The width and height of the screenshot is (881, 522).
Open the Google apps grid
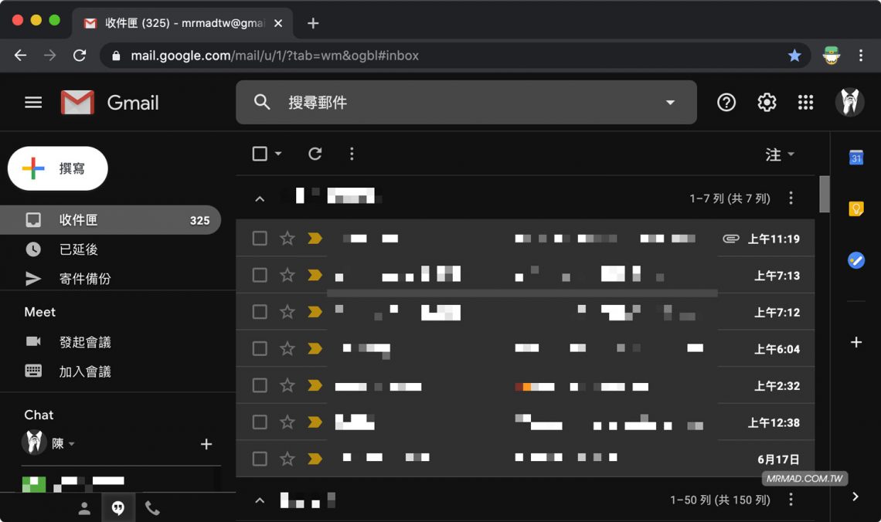pos(805,102)
